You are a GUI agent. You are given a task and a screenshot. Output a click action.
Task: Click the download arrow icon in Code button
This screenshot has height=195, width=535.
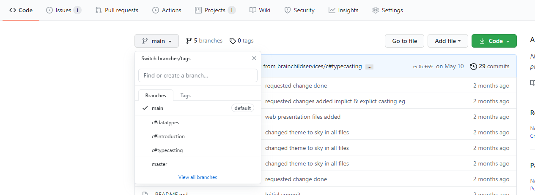tap(482, 41)
